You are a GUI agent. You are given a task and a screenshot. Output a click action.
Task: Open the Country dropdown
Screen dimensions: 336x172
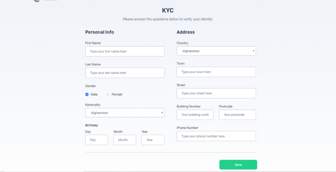click(216, 51)
